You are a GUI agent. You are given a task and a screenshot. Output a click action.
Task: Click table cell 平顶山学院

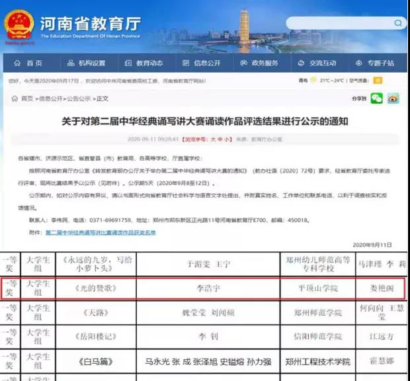coord(318,288)
